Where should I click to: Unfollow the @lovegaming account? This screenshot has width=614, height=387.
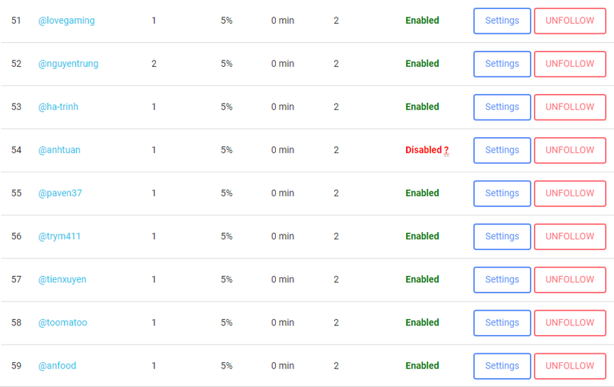569,21
